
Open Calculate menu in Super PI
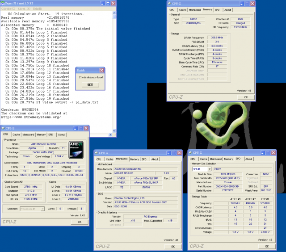pos(8,8)
